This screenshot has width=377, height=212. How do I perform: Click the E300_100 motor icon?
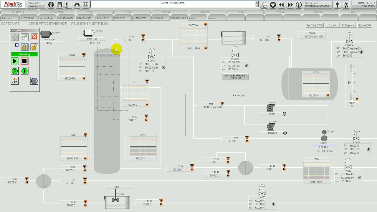tap(88, 33)
